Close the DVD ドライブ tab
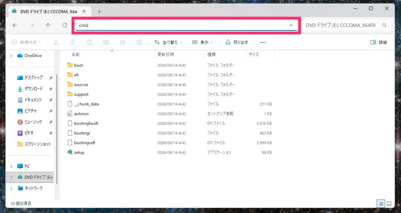The image size is (401, 213). [x=84, y=11]
